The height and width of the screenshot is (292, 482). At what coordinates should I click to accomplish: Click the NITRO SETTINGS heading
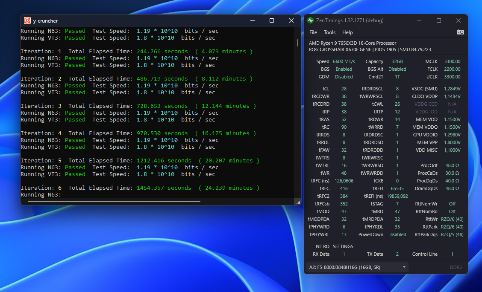click(x=335, y=246)
